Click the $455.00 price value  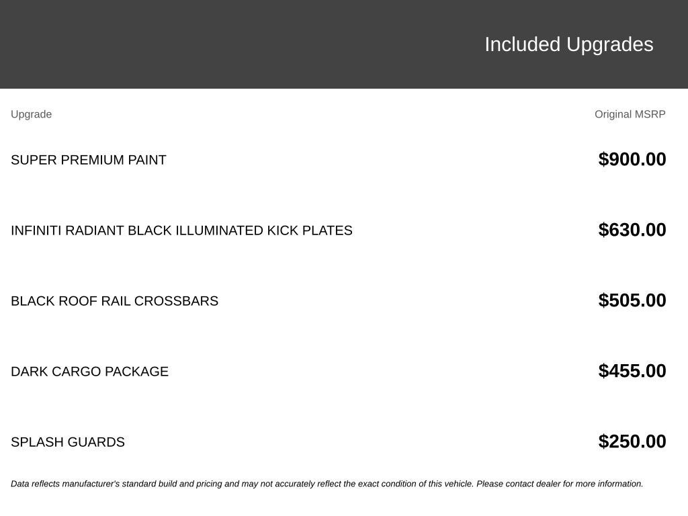pos(632,371)
